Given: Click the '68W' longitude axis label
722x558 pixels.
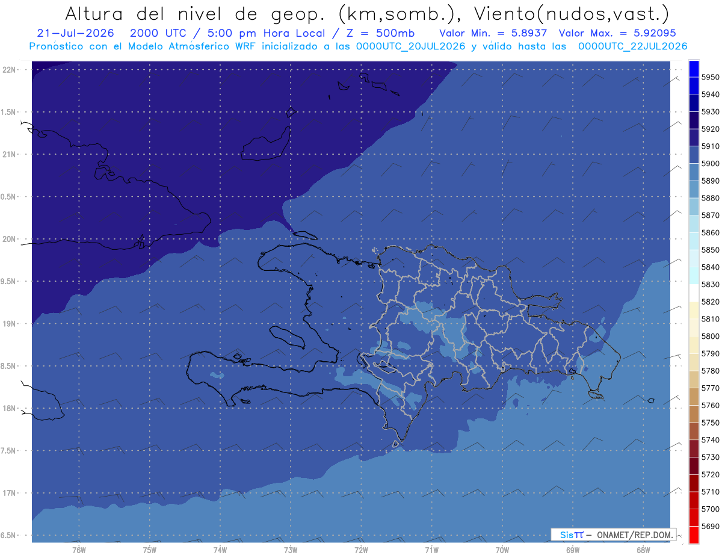Looking at the screenshot, I should (x=643, y=550).
